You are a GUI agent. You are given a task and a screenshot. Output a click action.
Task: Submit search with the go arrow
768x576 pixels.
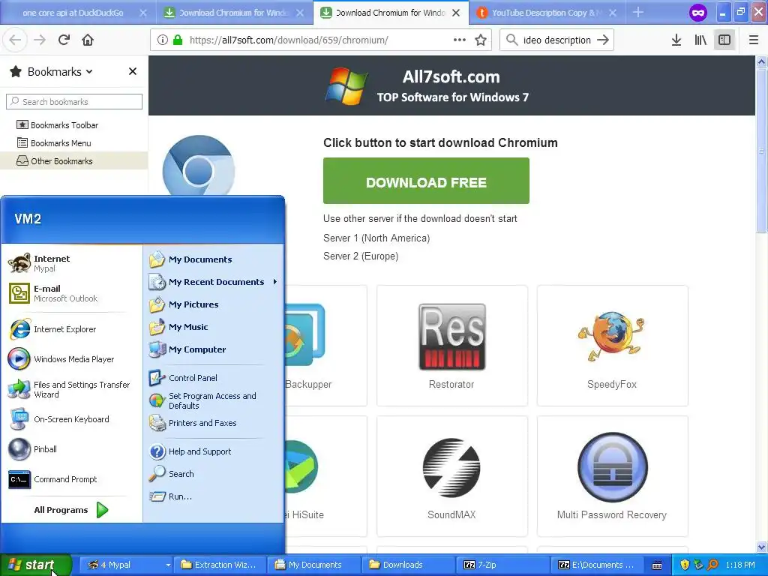(603, 40)
